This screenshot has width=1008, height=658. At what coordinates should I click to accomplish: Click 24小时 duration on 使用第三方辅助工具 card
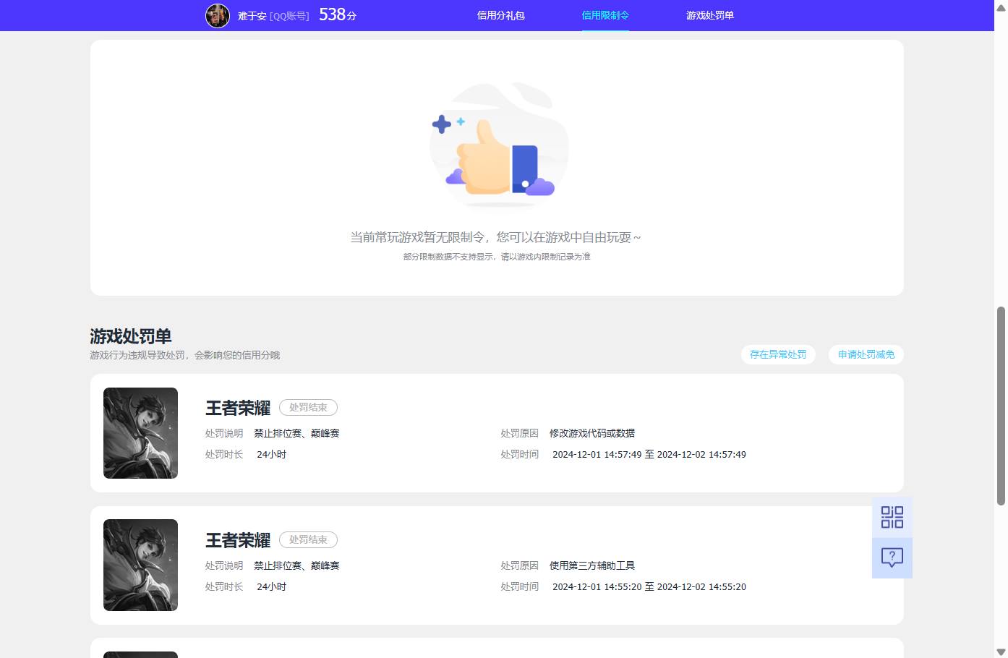tap(272, 586)
